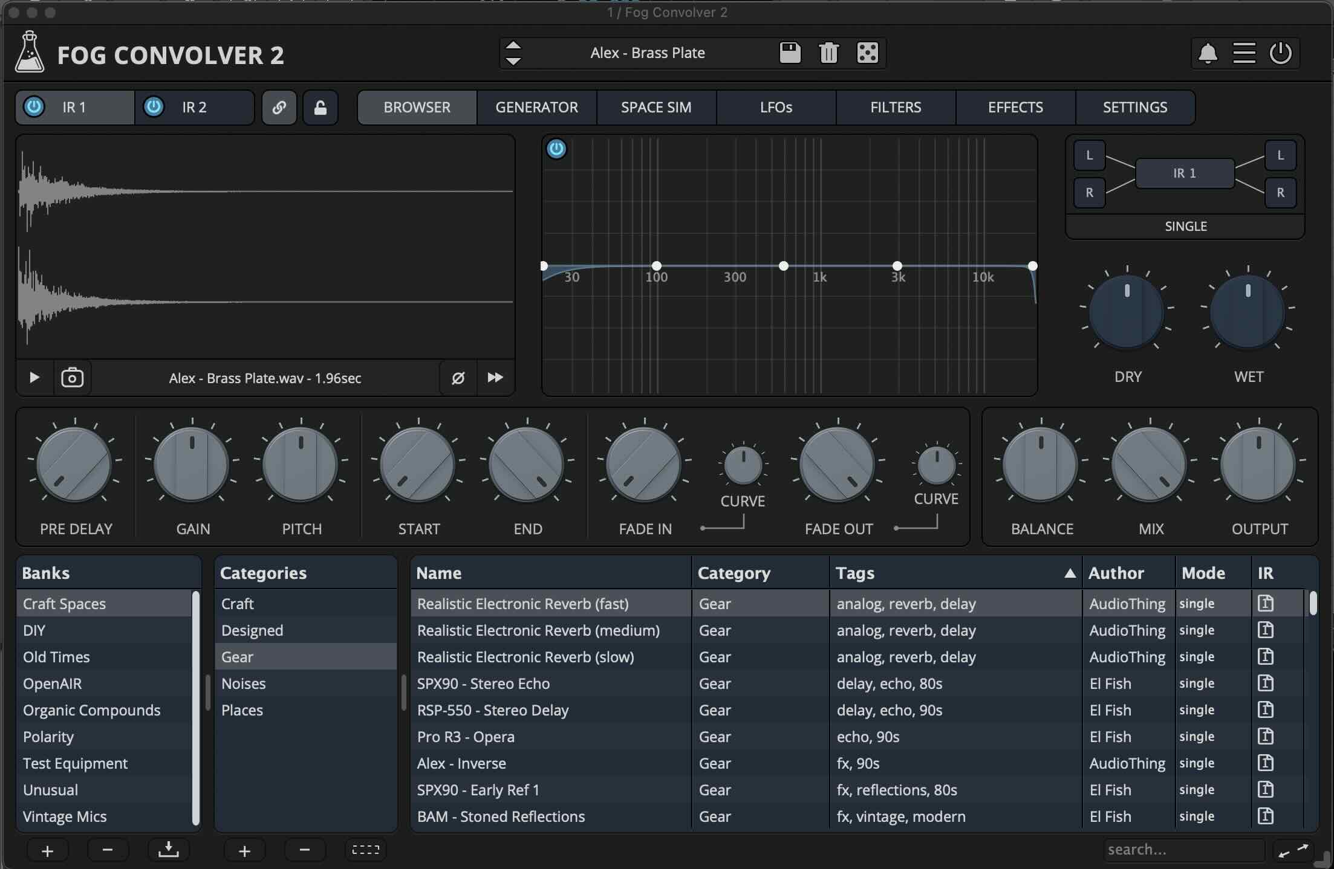Save the current preset with floppy icon
Image resolution: width=1334 pixels, height=869 pixels.
pyautogui.click(x=790, y=53)
